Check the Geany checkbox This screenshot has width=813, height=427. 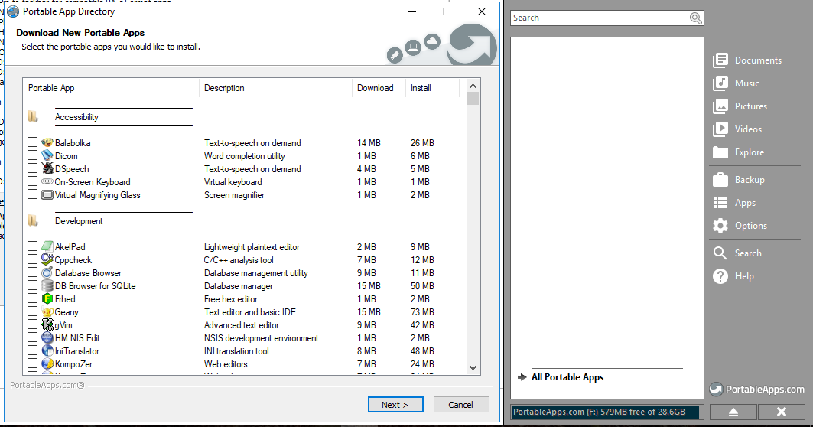pos(33,311)
